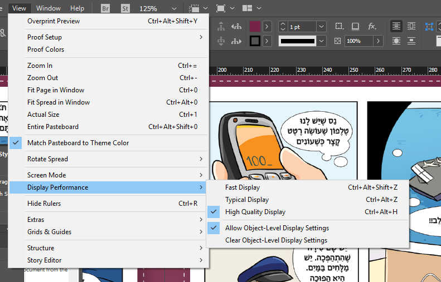Screen dimensions: 441x282
Task: Expand the stroke weight 1 pt dropdown
Action: (321, 27)
